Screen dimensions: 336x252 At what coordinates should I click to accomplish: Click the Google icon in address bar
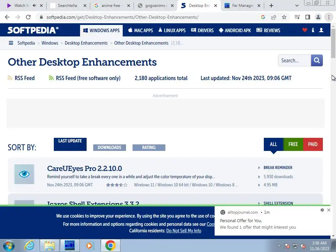pos(263,17)
